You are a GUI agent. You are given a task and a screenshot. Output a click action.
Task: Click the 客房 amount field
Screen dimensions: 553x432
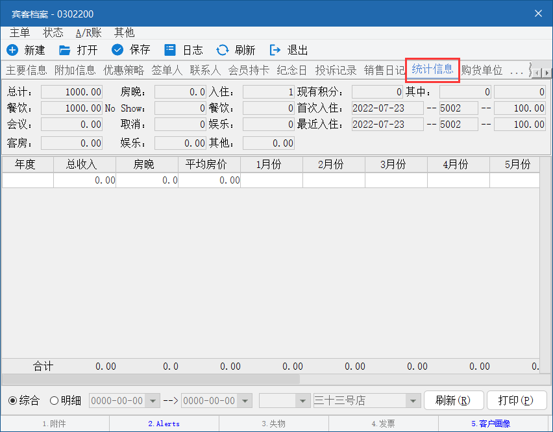[71, 143]
